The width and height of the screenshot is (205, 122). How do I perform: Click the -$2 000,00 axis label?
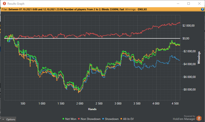tap(189, 51)
